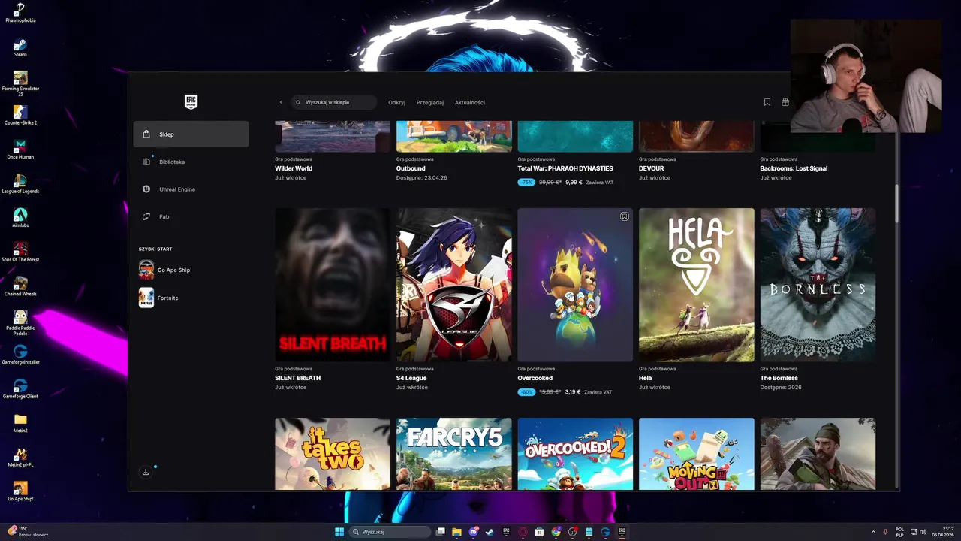Open volume control in system tray
The height and width of the screenshot is (541, 961).
[923, 532]
